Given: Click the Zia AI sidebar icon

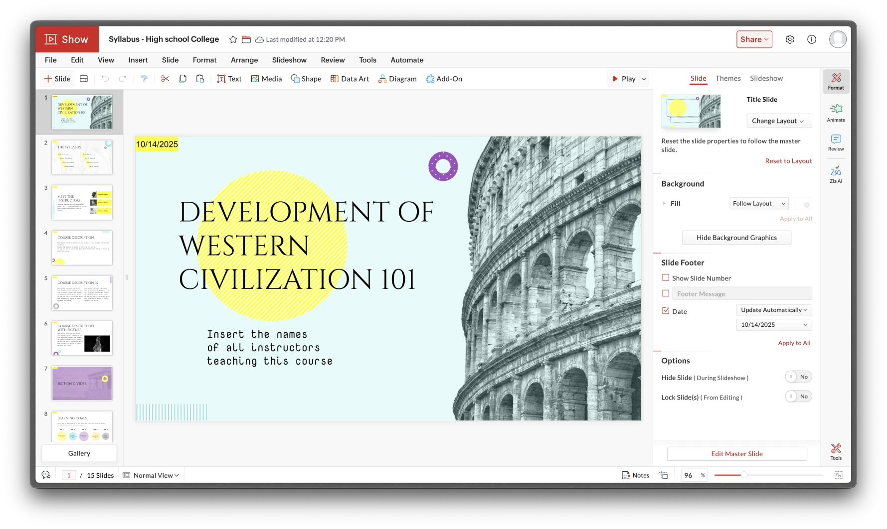Looking at the screenshot, I should 836,174.
